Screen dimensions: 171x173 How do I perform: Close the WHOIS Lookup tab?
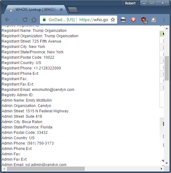(61, 9)
